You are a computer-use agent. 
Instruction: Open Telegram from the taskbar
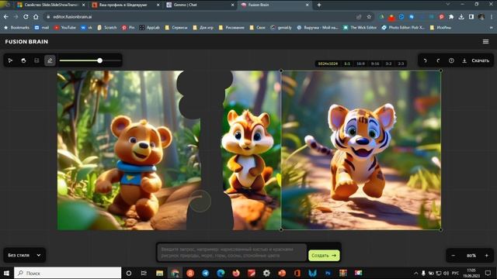[205, 273]
